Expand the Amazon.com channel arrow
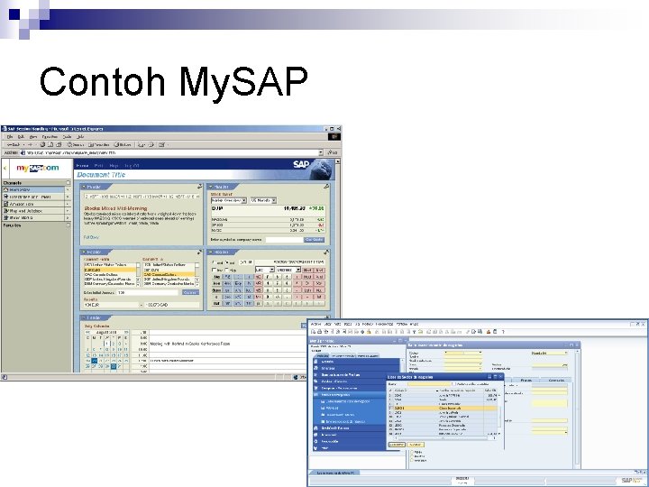 (68, 204)
